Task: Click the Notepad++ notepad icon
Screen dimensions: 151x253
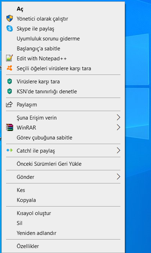Action: pyautogui.click(x=10, y=58)
